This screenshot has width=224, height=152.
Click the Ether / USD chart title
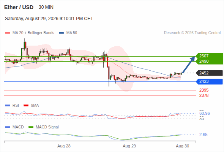click(x=19, y=7)
